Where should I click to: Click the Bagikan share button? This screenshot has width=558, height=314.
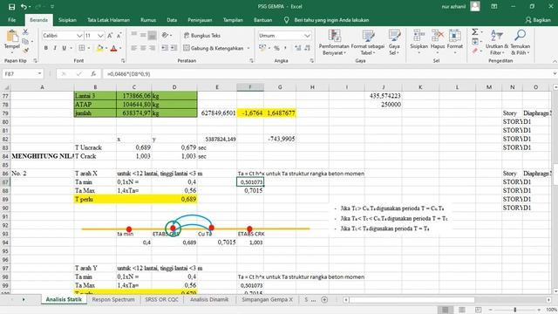[x=538, y=20]
